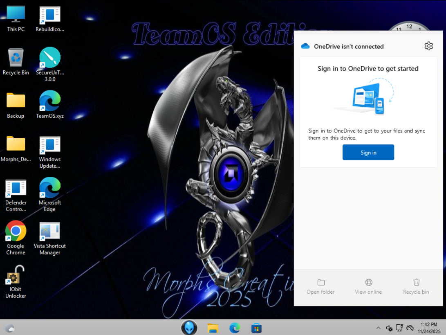This screenshot has height=335, width=446.
Task: Click the Vista Shortcut Manager icon
Action: pyautogui.click(x=50, y=232)
